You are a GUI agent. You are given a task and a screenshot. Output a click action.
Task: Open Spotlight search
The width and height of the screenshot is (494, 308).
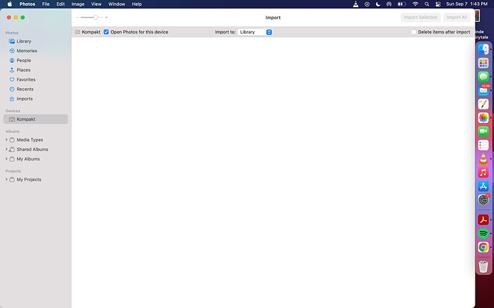pyautogui.click(x=427, y=4)
